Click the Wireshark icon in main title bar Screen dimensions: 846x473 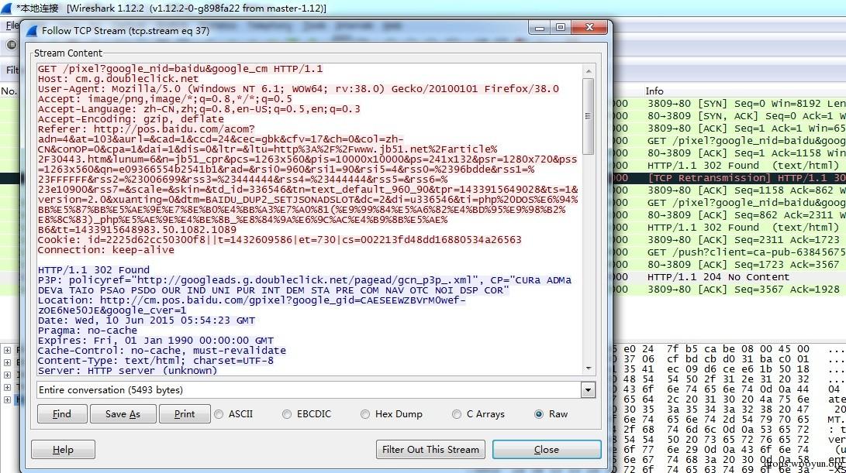[7, 8]
